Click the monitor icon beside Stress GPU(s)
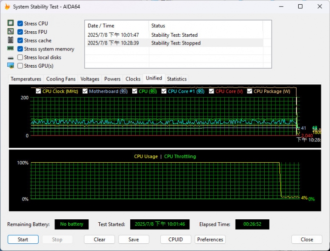This screenshot has width=330, height=251. coord(10,66)
